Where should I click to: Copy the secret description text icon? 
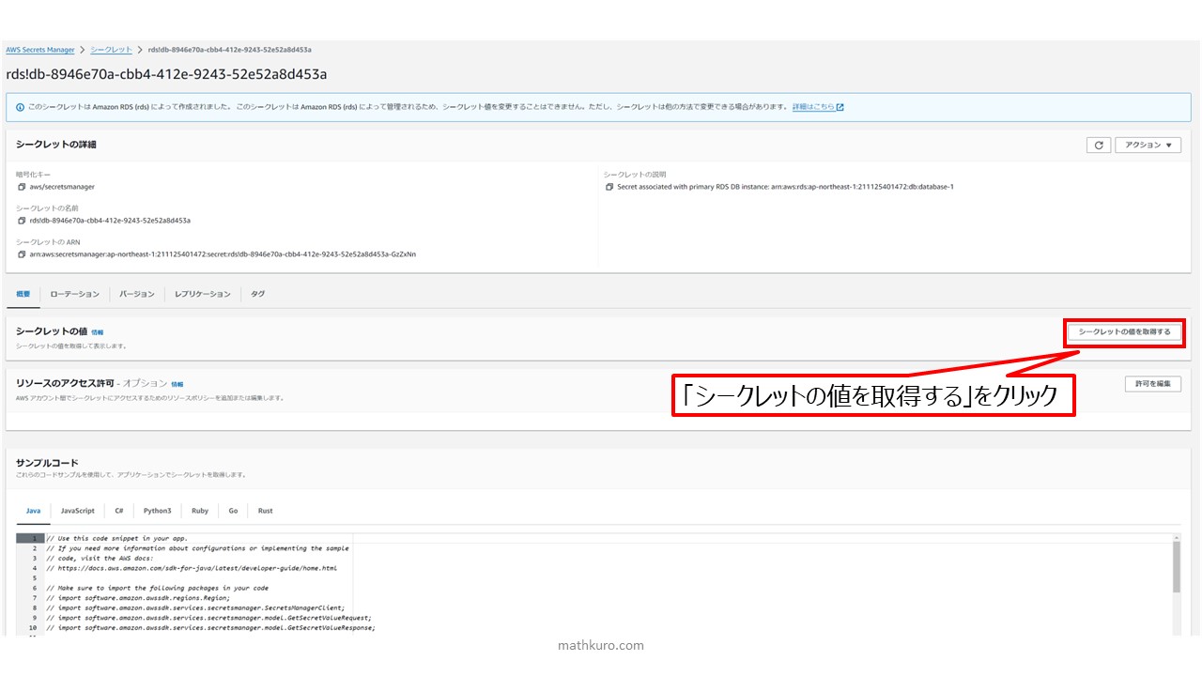click(x=609, y=187)
